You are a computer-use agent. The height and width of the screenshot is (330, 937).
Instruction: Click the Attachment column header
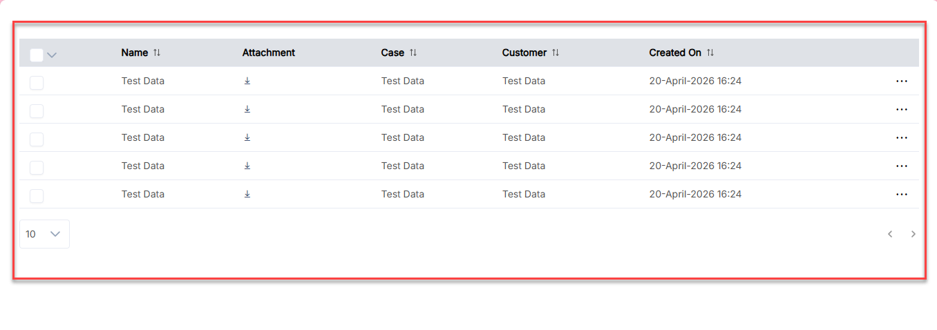(x=268, y=52)
